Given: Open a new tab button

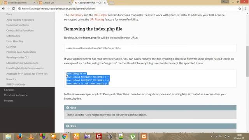Looking at the screenshot, I should [x=112, y=3].
